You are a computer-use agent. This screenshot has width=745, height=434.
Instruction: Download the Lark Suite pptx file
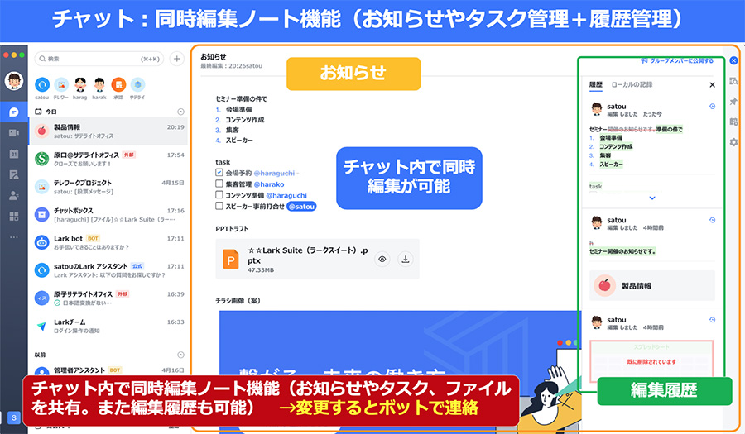click(406, 259)
